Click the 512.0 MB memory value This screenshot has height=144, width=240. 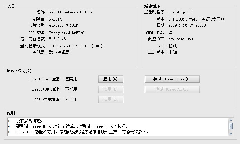pos(57,39)
